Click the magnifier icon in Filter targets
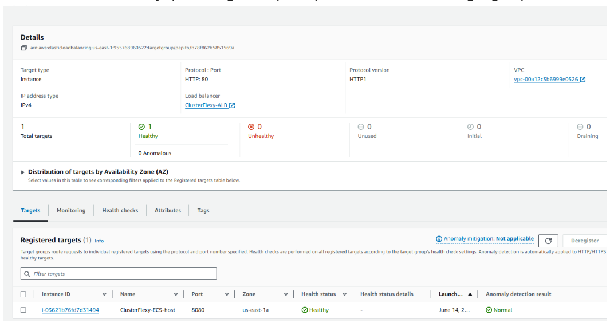Image resolution: width=614 pixels, height=327 pixels. tap(27, 274)
